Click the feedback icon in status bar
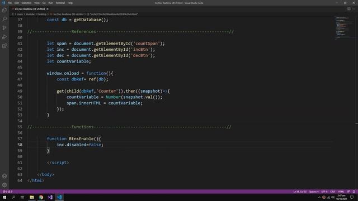The height and width of the screenshot is (201, 358). click(x=348, y=192)
